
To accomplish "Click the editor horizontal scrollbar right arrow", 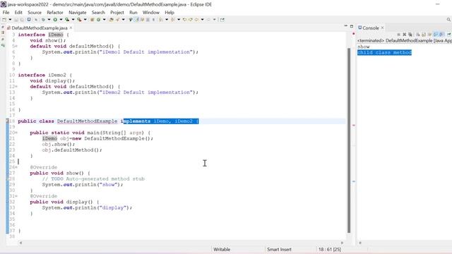I will 342,243.
